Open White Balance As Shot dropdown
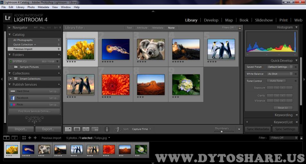 coord(280,74)
